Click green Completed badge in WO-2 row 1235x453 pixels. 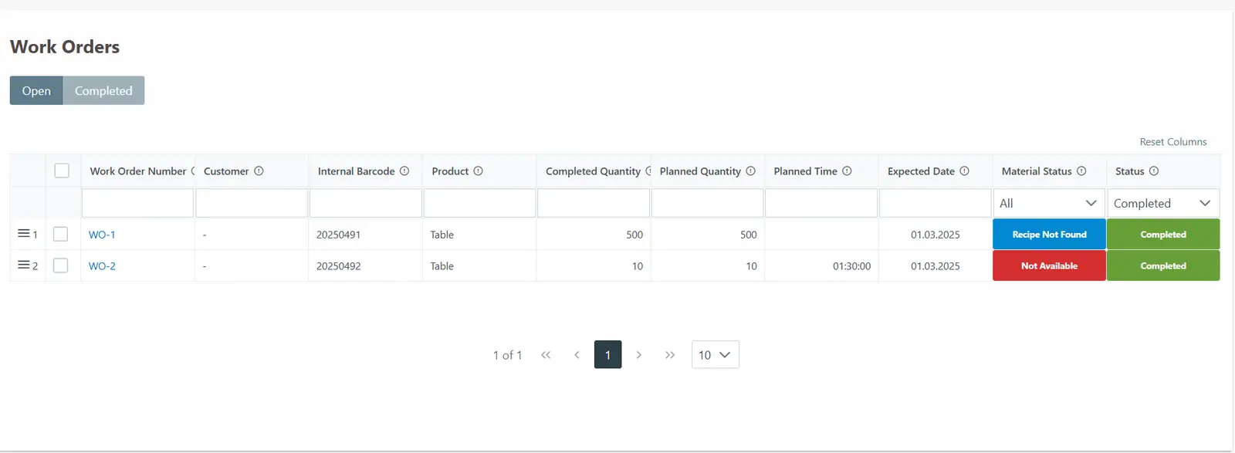[x=1163, y=266]
